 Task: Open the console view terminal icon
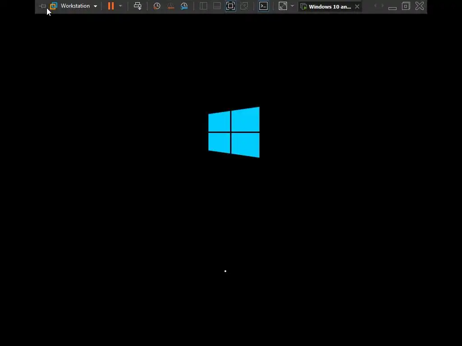tap(263, 6)
